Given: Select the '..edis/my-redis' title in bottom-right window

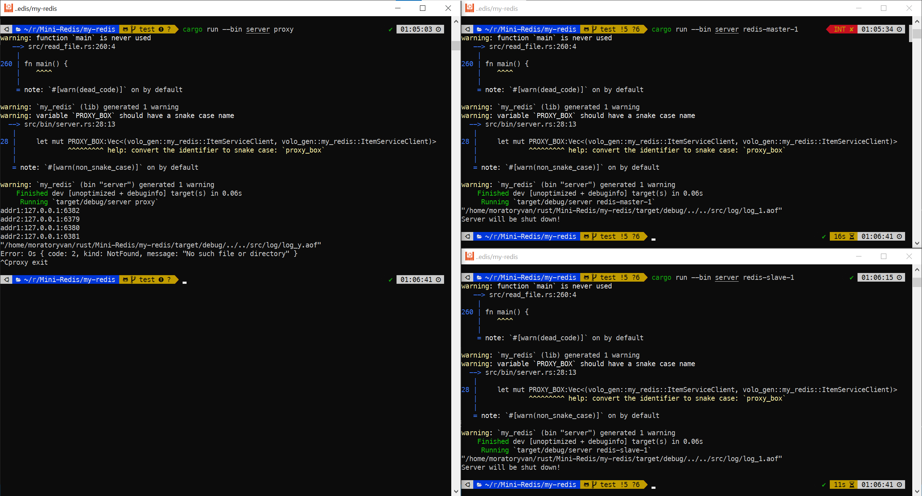Looking at the screenshot, I should [497, 256].
